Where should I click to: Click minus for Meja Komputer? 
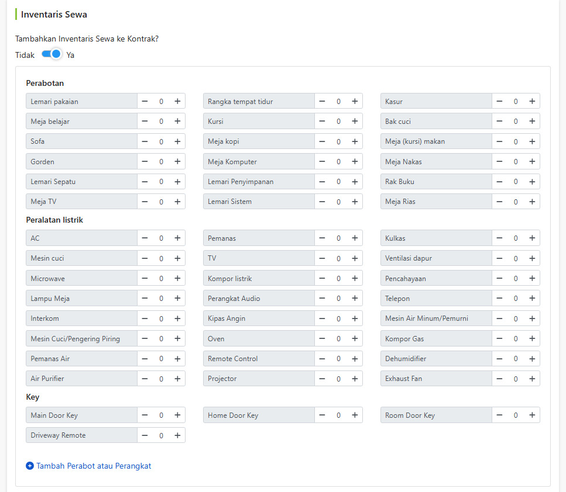(322, 161)
